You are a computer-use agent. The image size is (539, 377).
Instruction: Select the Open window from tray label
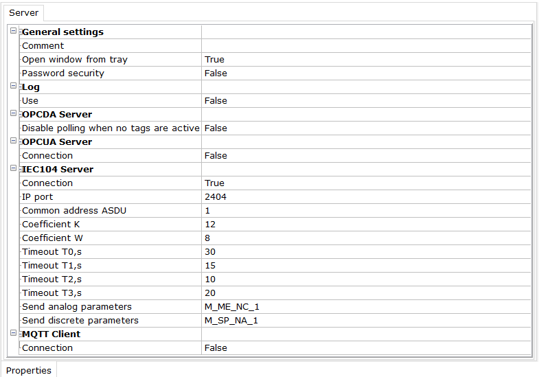click(x=75, y=60)
